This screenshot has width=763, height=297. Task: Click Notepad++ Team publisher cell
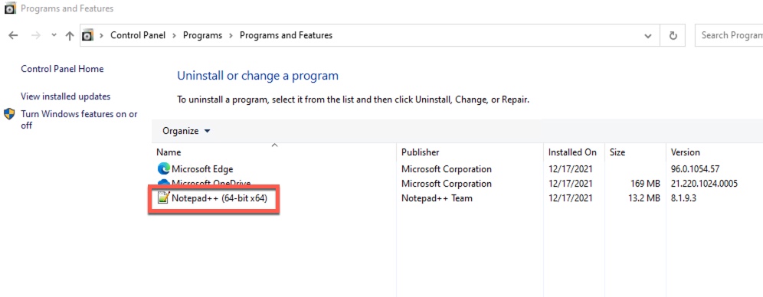coord(437,198)
